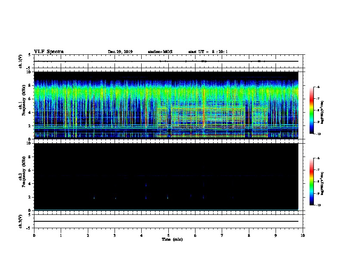Click the ch.2 spectrogram color bar
Screen dimensions: 341x264
(312, 182)
